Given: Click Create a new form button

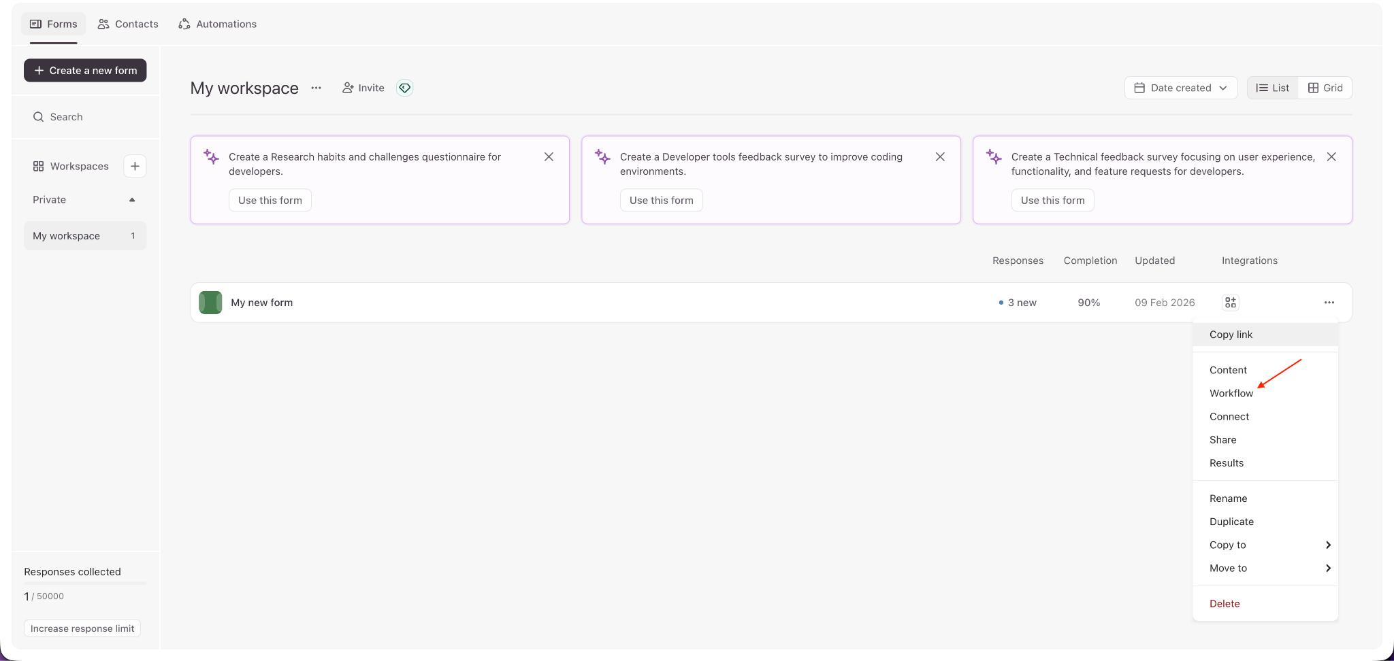Looking at the screenshot, I should [x=85, y=71].
